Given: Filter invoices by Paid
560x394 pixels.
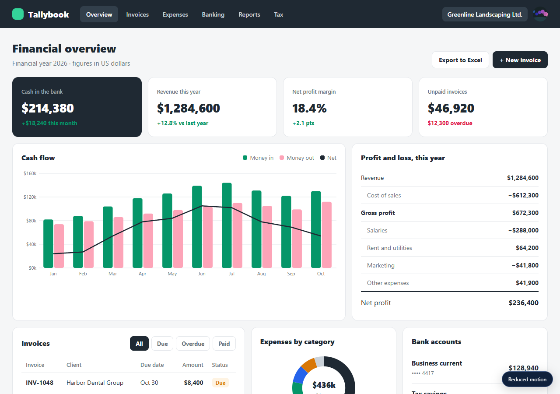Looking at the screenshot, I should (x=224, y=344).
